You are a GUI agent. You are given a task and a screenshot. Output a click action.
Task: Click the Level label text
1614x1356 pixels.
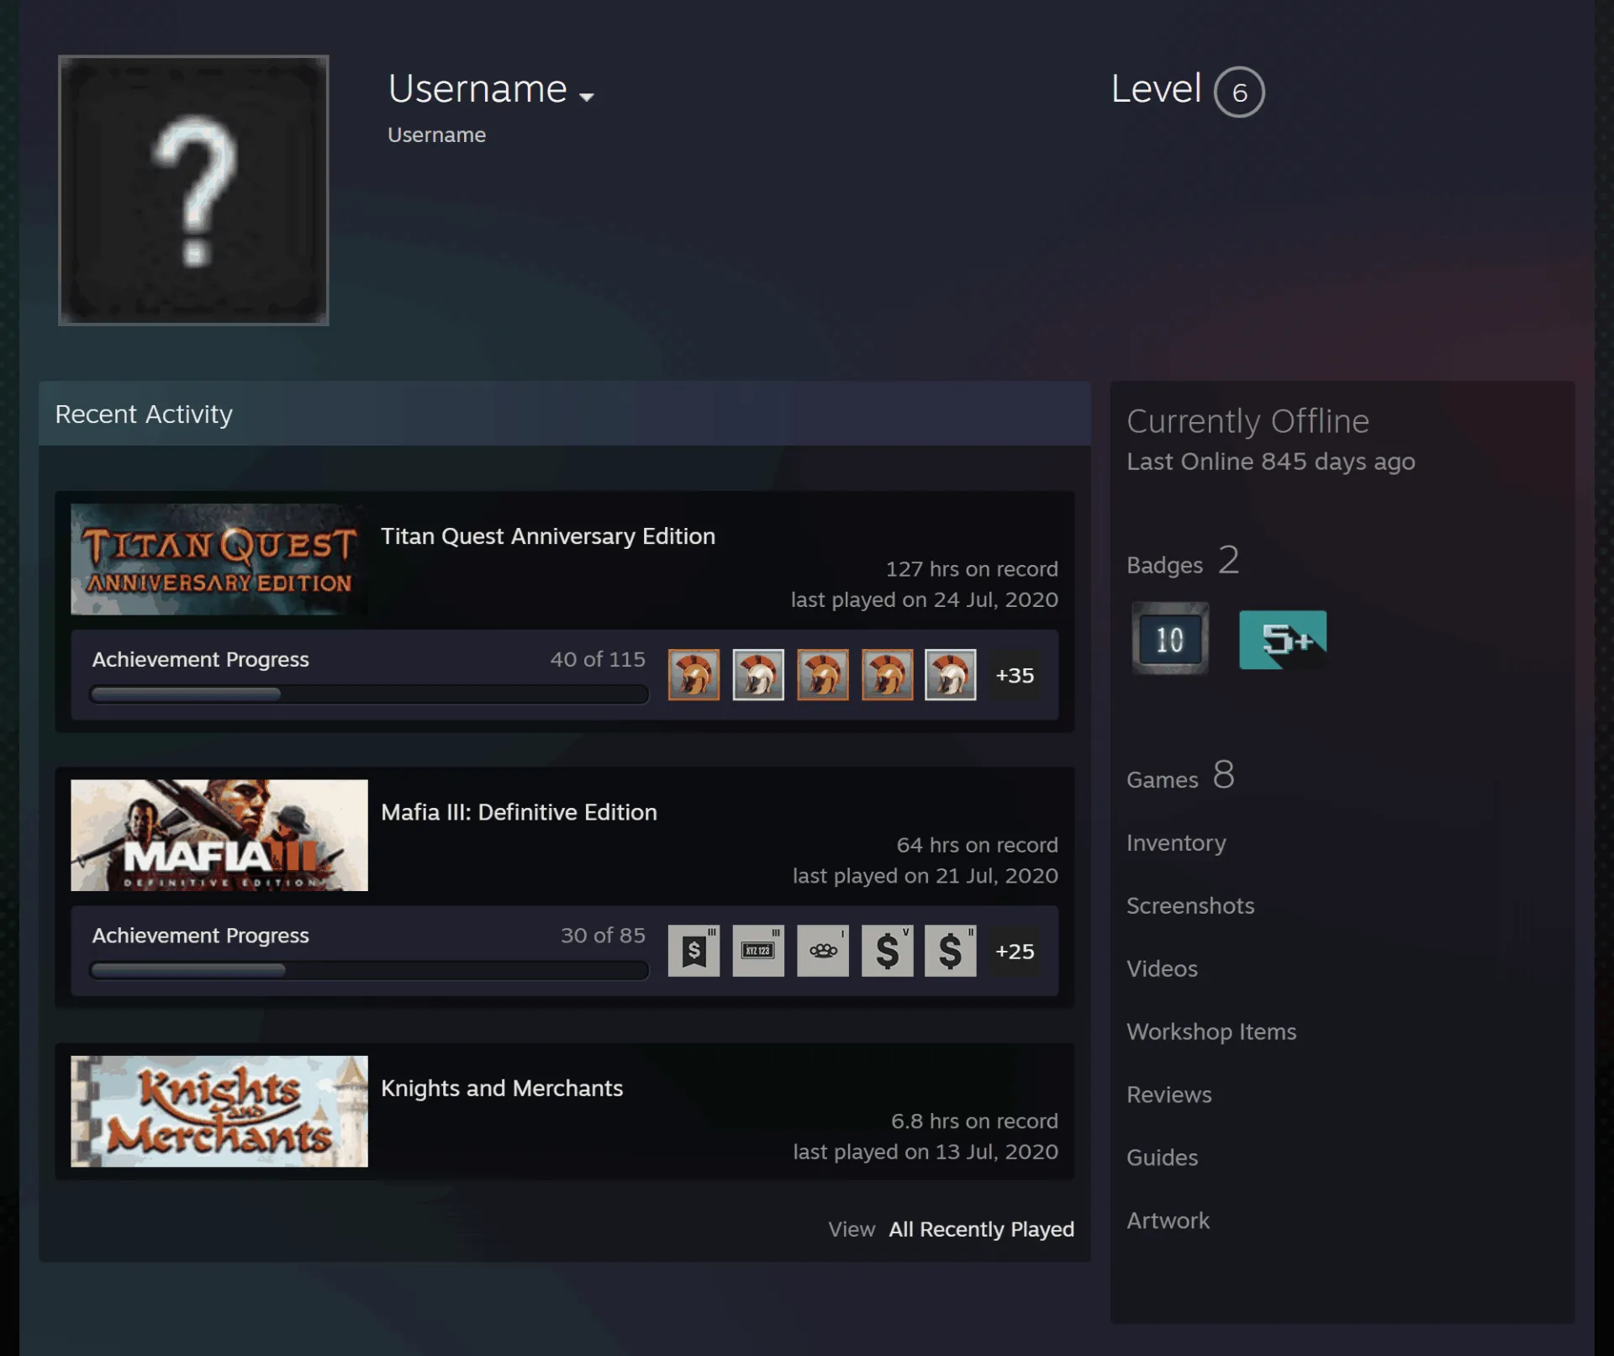click(1156, 89)
